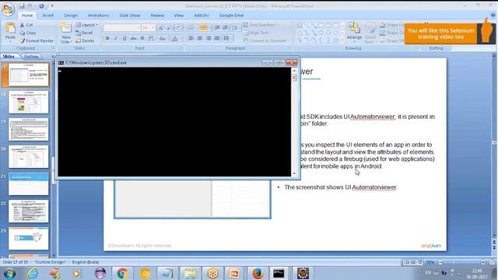This screenshot has height=280, width=498.
Task: Open Change Case options
Action: tap(163, 38)
